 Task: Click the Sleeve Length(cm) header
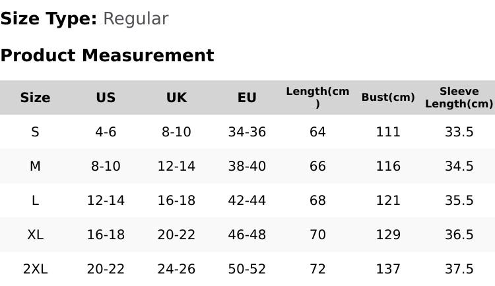(459, 98)
